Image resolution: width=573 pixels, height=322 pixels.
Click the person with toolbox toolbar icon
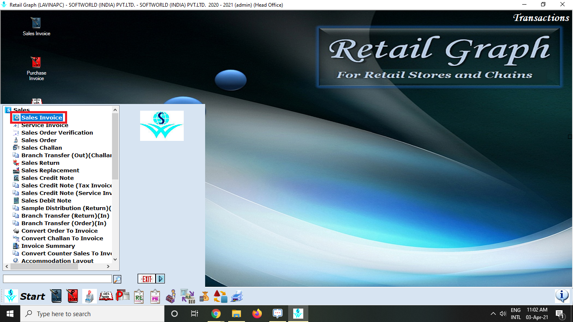170,296
